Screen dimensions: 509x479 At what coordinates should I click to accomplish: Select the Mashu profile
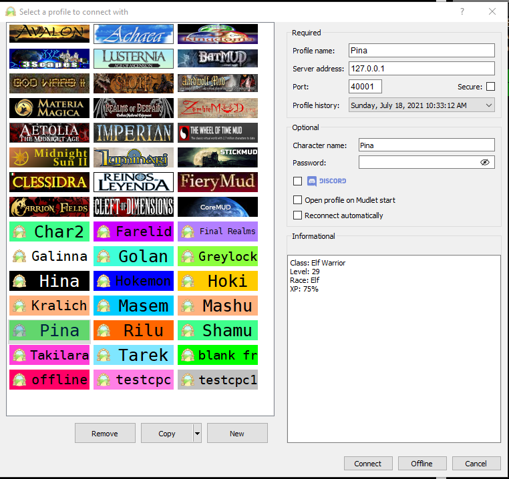click(218, 306)
